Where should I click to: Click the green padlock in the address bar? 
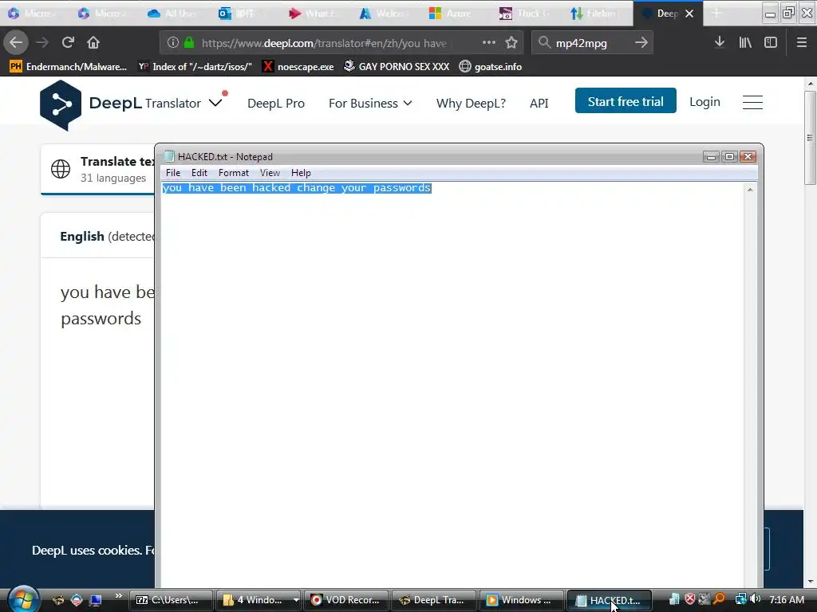pos(189,43)
